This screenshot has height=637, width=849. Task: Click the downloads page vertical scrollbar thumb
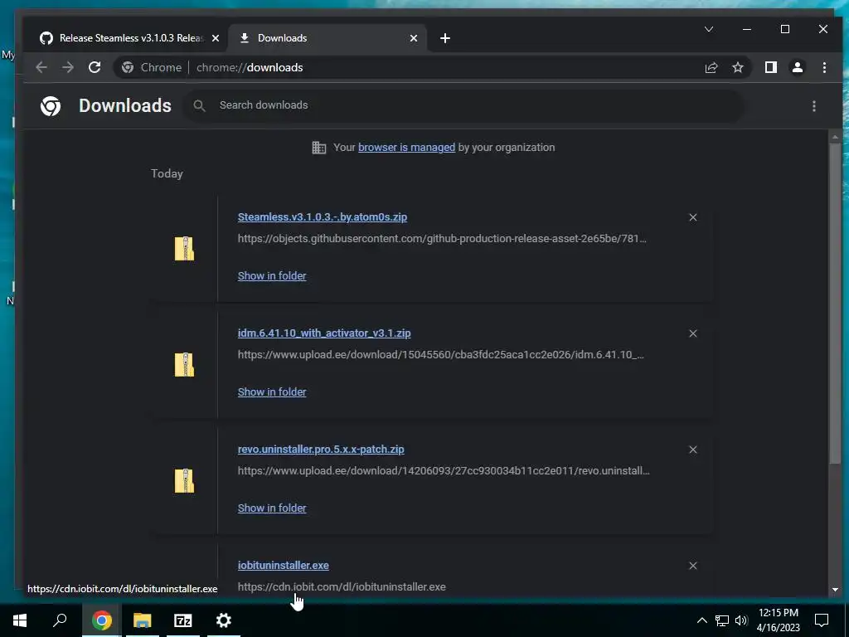[x=835, y=304]
